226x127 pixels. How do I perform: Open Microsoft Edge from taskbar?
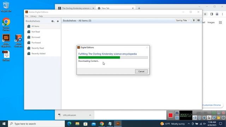(x=69, y=124)
